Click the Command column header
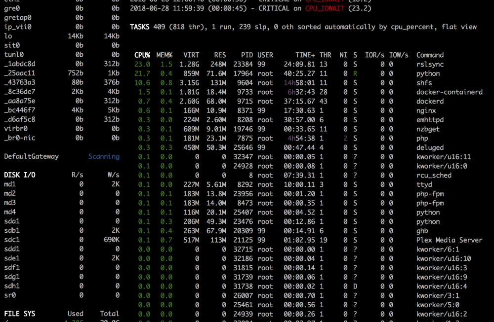The image size is (494, 322). tap(430, 55)
